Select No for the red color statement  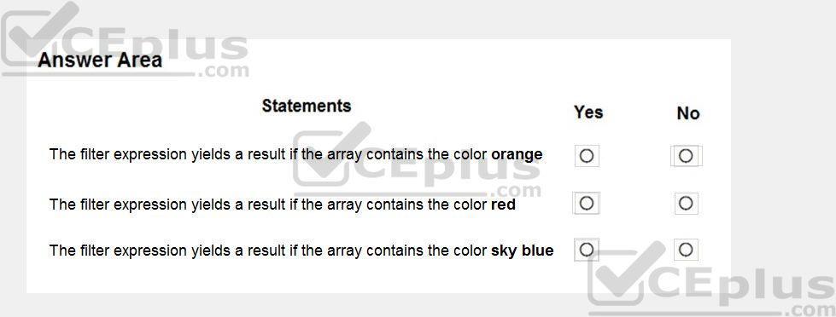(x=687, y=203)
